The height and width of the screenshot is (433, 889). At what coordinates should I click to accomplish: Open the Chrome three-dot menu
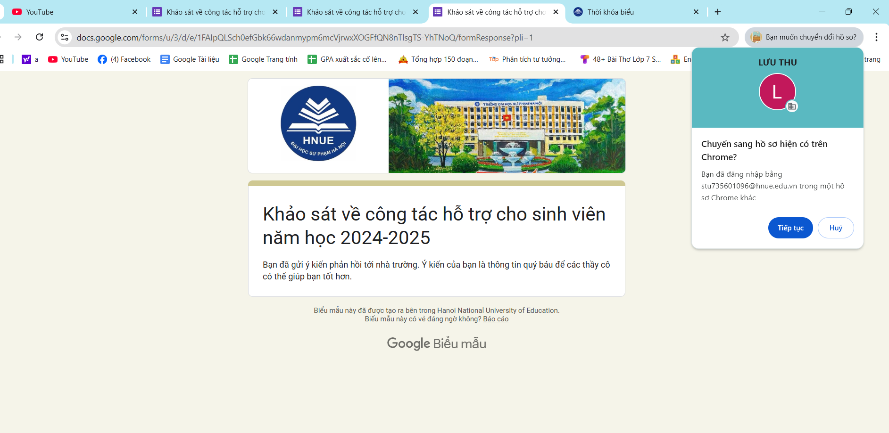point(876,37)
